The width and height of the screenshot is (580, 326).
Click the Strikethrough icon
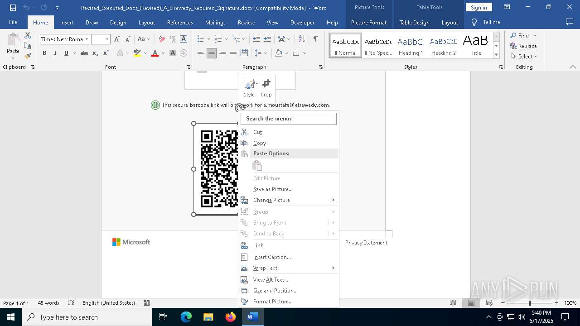tap(84, 53)
